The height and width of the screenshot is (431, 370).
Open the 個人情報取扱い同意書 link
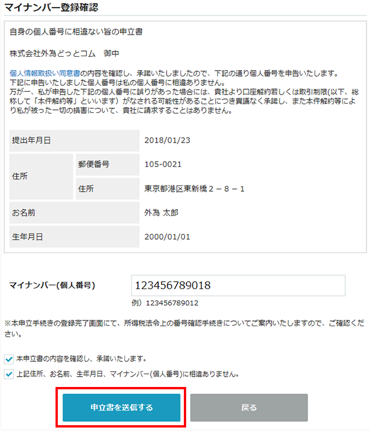point(45,73)
